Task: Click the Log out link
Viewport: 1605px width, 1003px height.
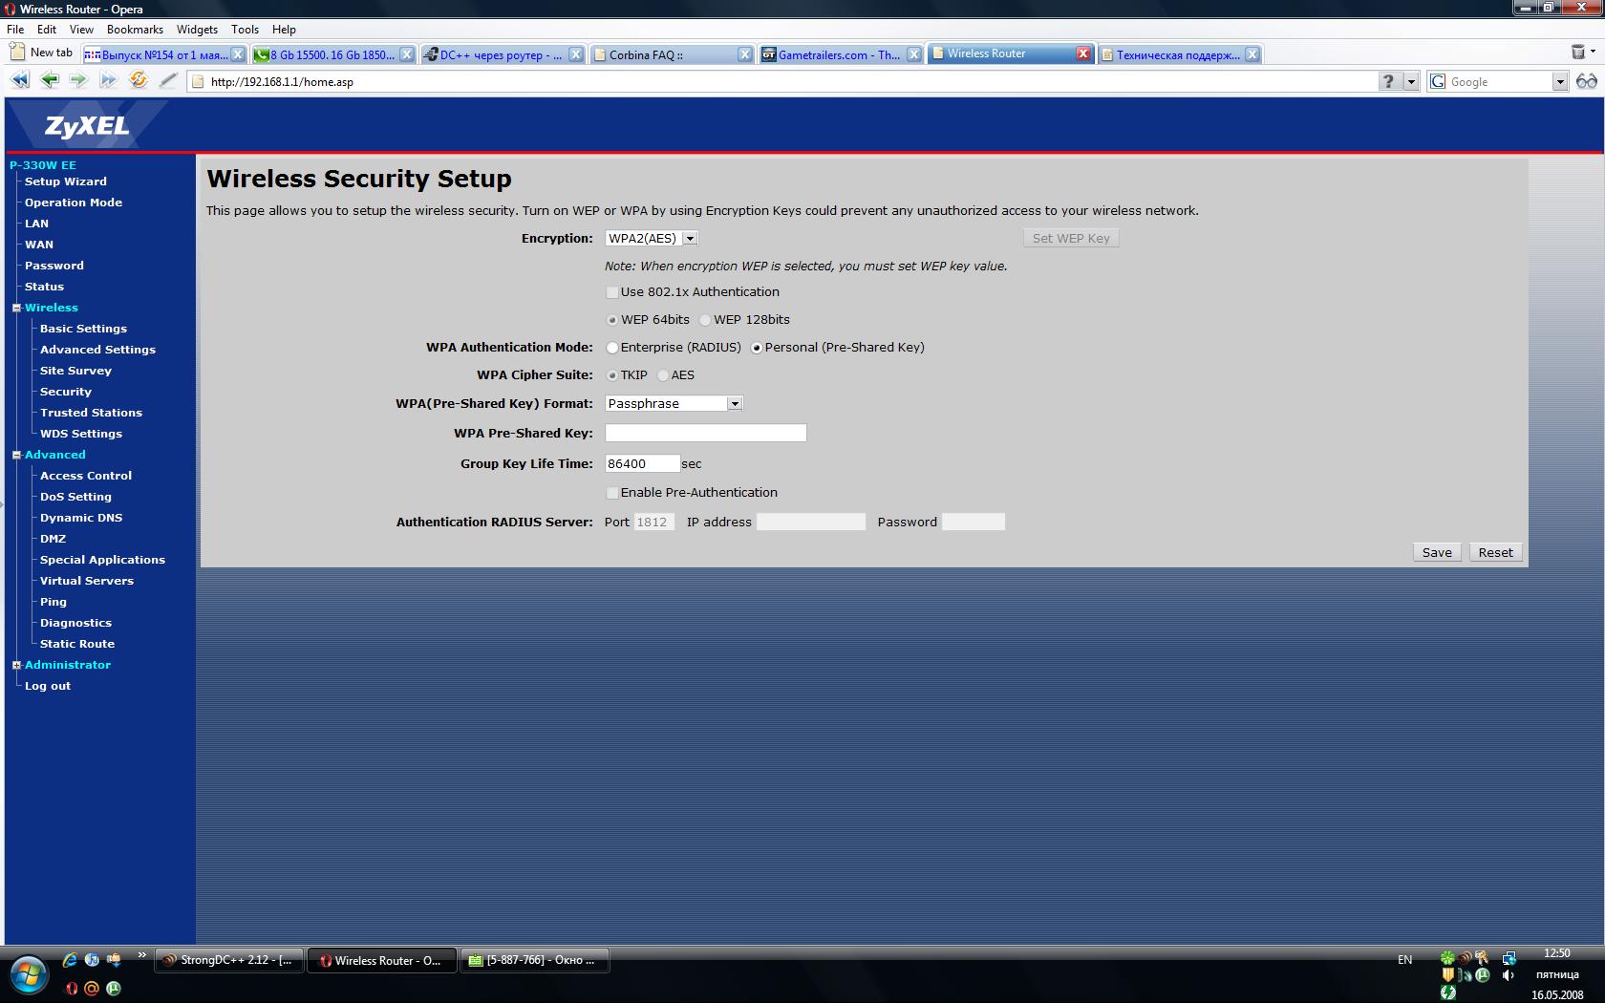Action: [48, 686]
